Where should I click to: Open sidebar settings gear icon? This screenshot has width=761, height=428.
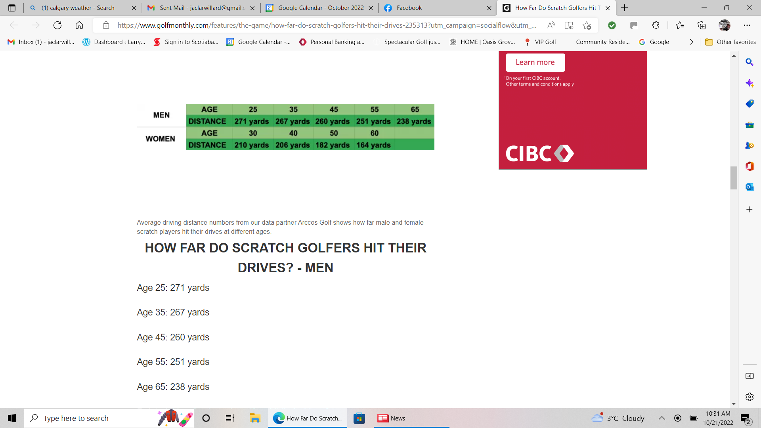(x=749, y=397)
